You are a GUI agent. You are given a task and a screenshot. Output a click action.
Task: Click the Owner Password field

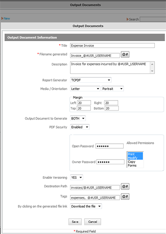click(x=110, y=162)
